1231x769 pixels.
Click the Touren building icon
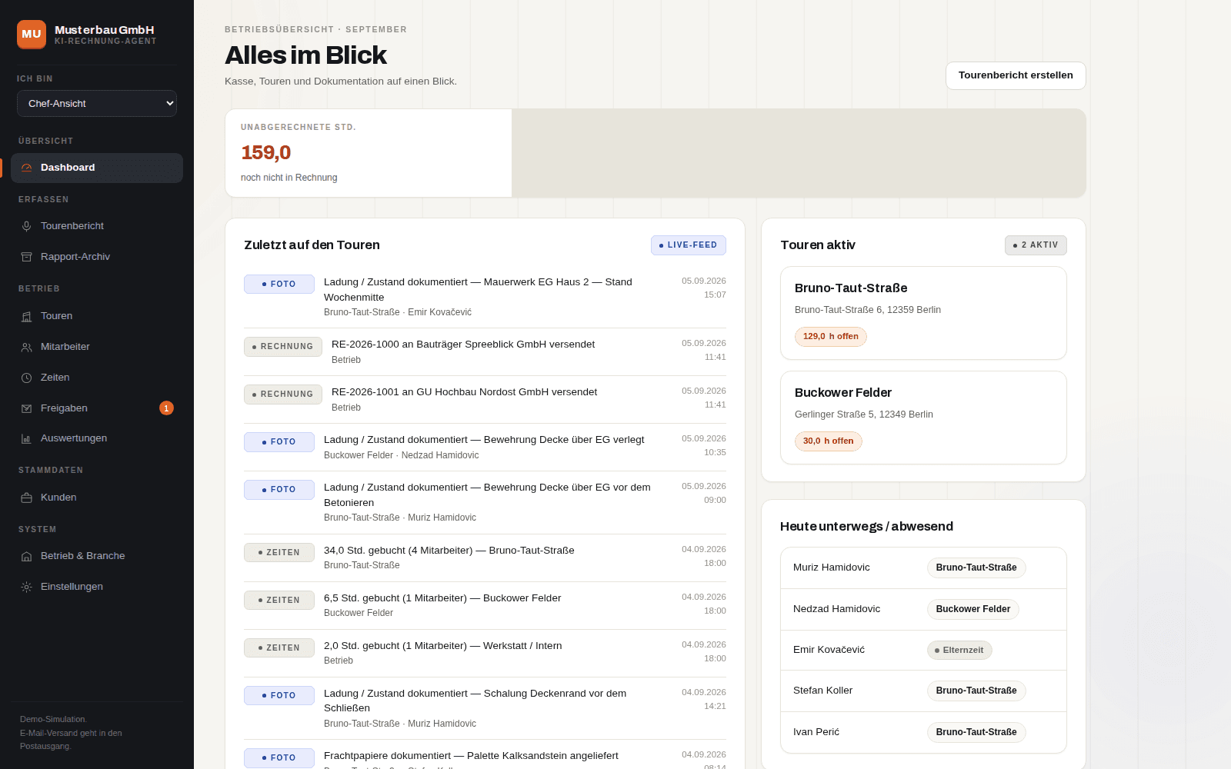(26, 316)
